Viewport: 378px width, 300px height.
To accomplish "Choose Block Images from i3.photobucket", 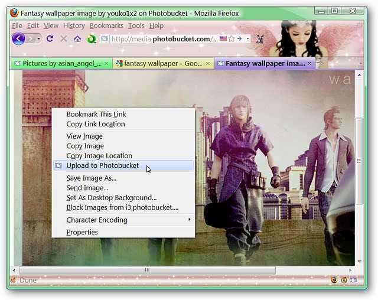I will 123,207.
